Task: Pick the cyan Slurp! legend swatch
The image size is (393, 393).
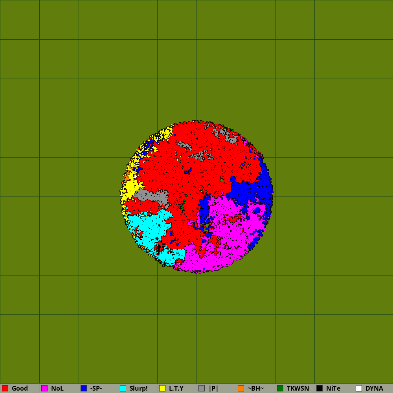Action: [x=123, y=388]
